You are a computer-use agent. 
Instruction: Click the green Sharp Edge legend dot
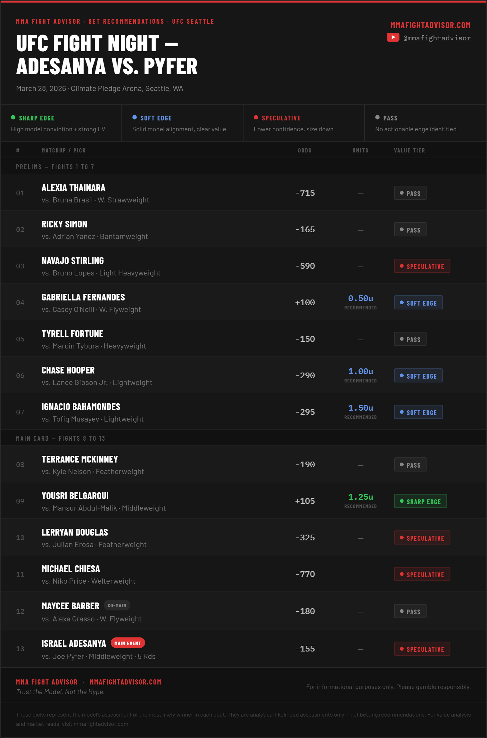click(x=13, y=117)
